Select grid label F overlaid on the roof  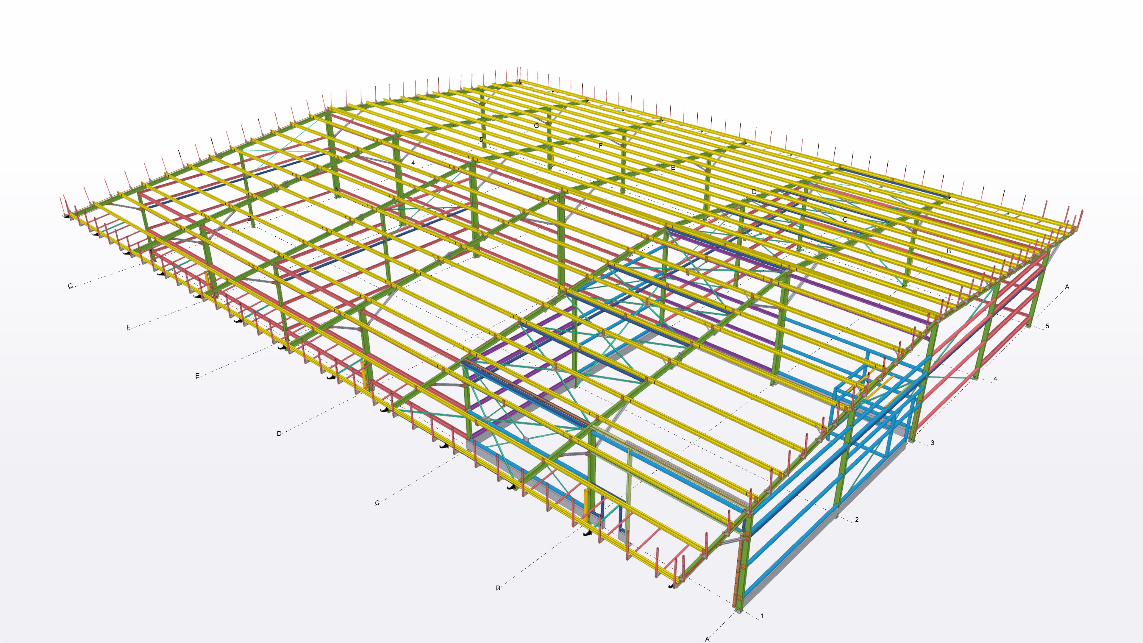point(601,146)
